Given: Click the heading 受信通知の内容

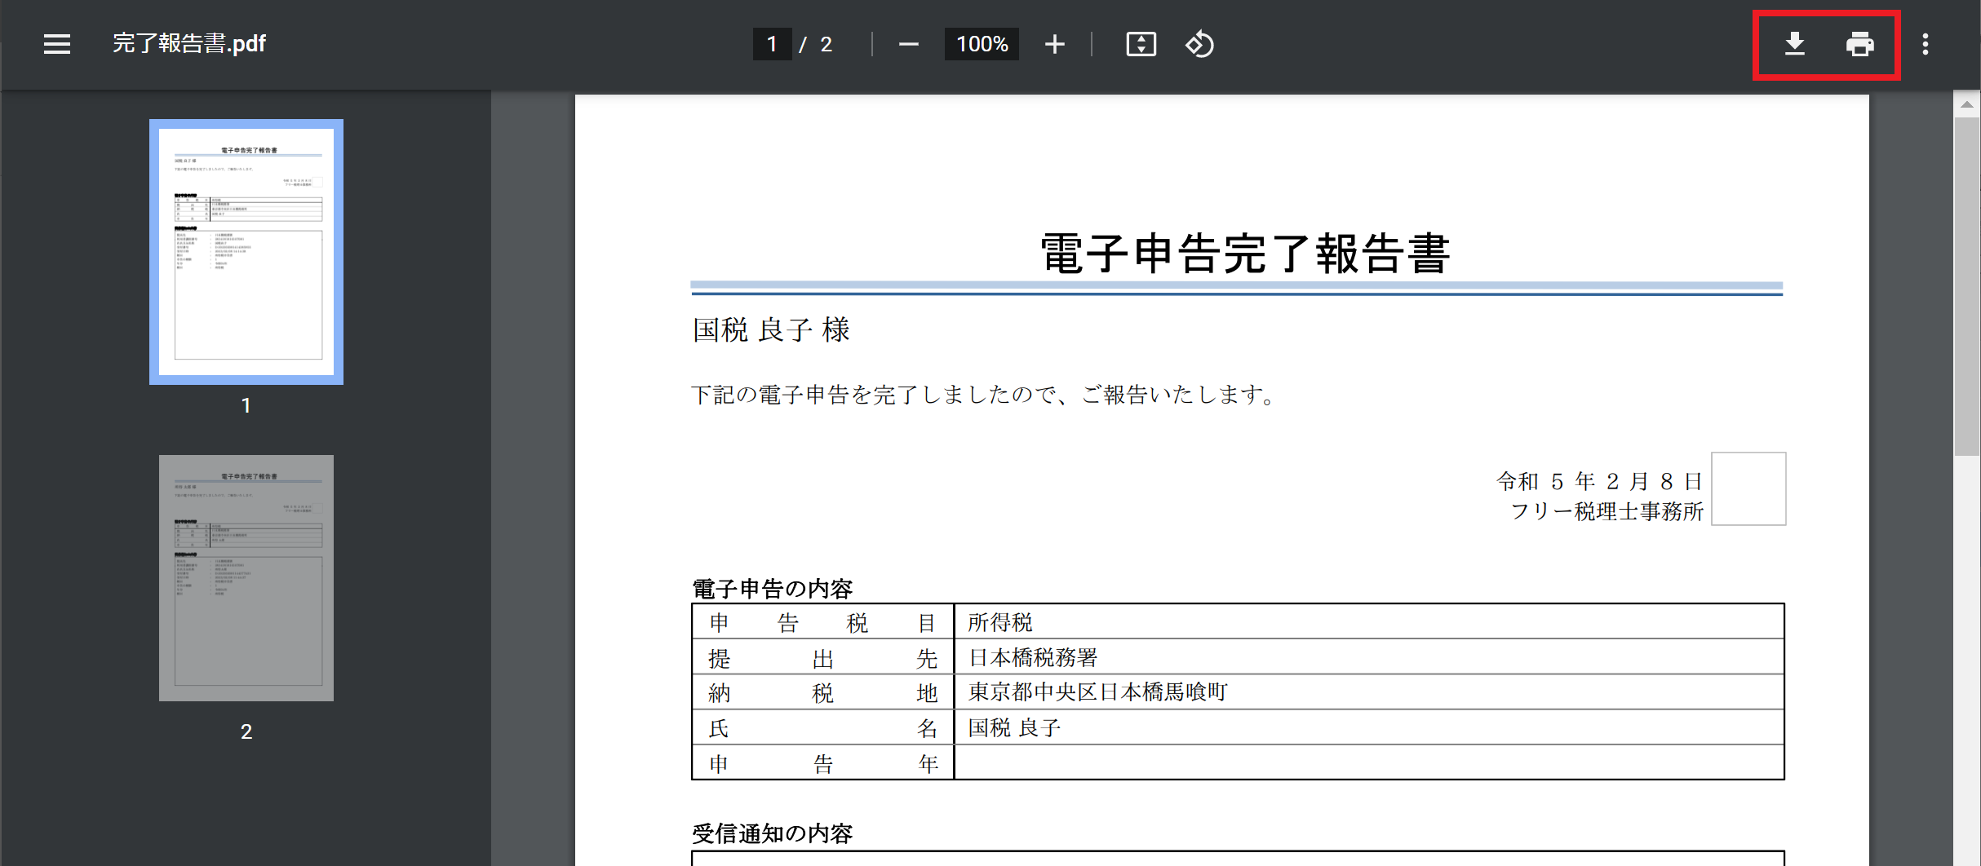Looking at the screenshot, I should [x=773, y=833].
